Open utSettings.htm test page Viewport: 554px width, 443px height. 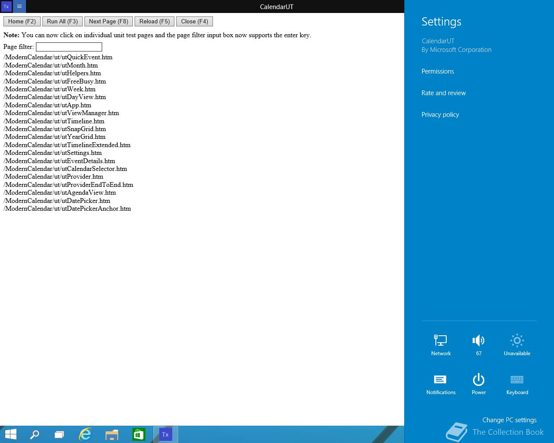point(52,153)
